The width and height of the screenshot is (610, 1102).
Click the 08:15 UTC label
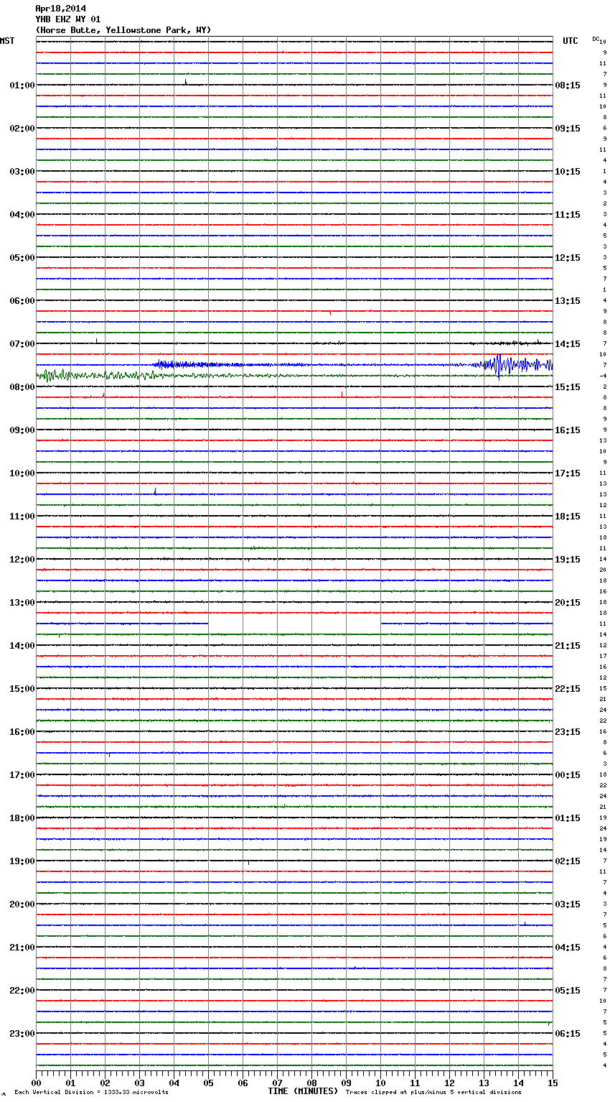568,85
